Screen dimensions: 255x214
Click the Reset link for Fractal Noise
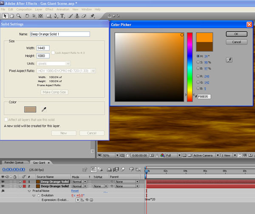75,191
